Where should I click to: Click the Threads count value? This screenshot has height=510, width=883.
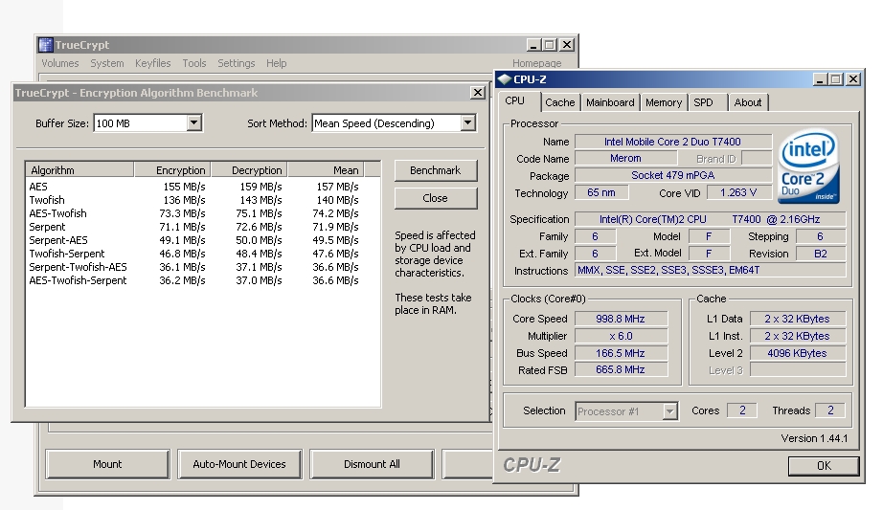point(830,410)
